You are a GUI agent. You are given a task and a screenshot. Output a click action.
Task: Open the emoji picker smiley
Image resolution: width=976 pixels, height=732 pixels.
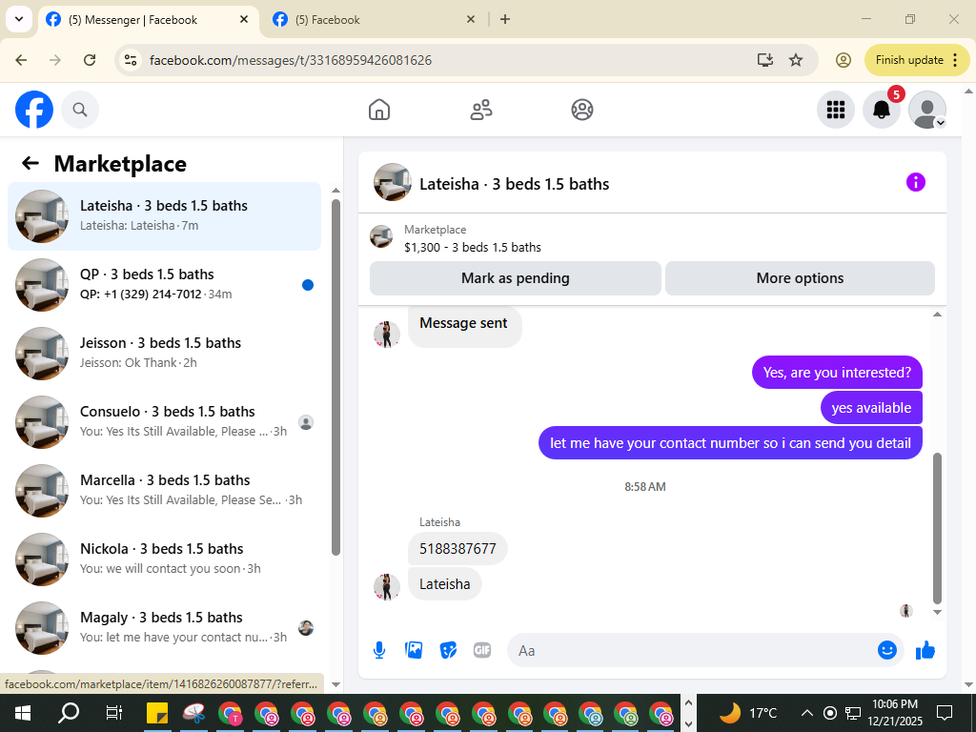coord(887,650)
